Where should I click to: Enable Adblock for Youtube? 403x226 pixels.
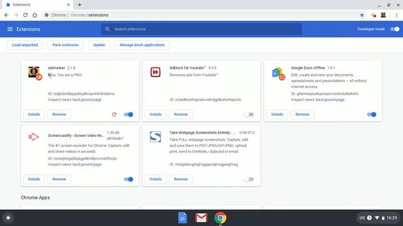[249, 114]
